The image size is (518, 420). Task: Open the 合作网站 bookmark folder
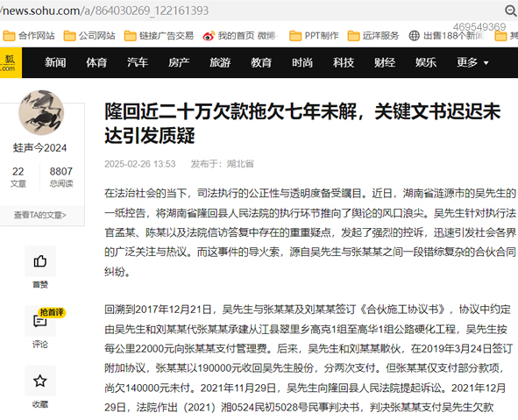[x=29, y=36]
